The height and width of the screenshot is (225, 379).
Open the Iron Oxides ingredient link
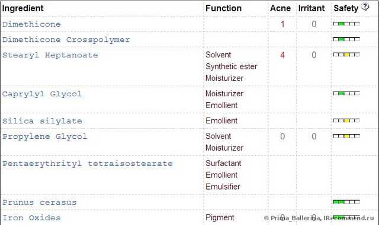point(31,218)
